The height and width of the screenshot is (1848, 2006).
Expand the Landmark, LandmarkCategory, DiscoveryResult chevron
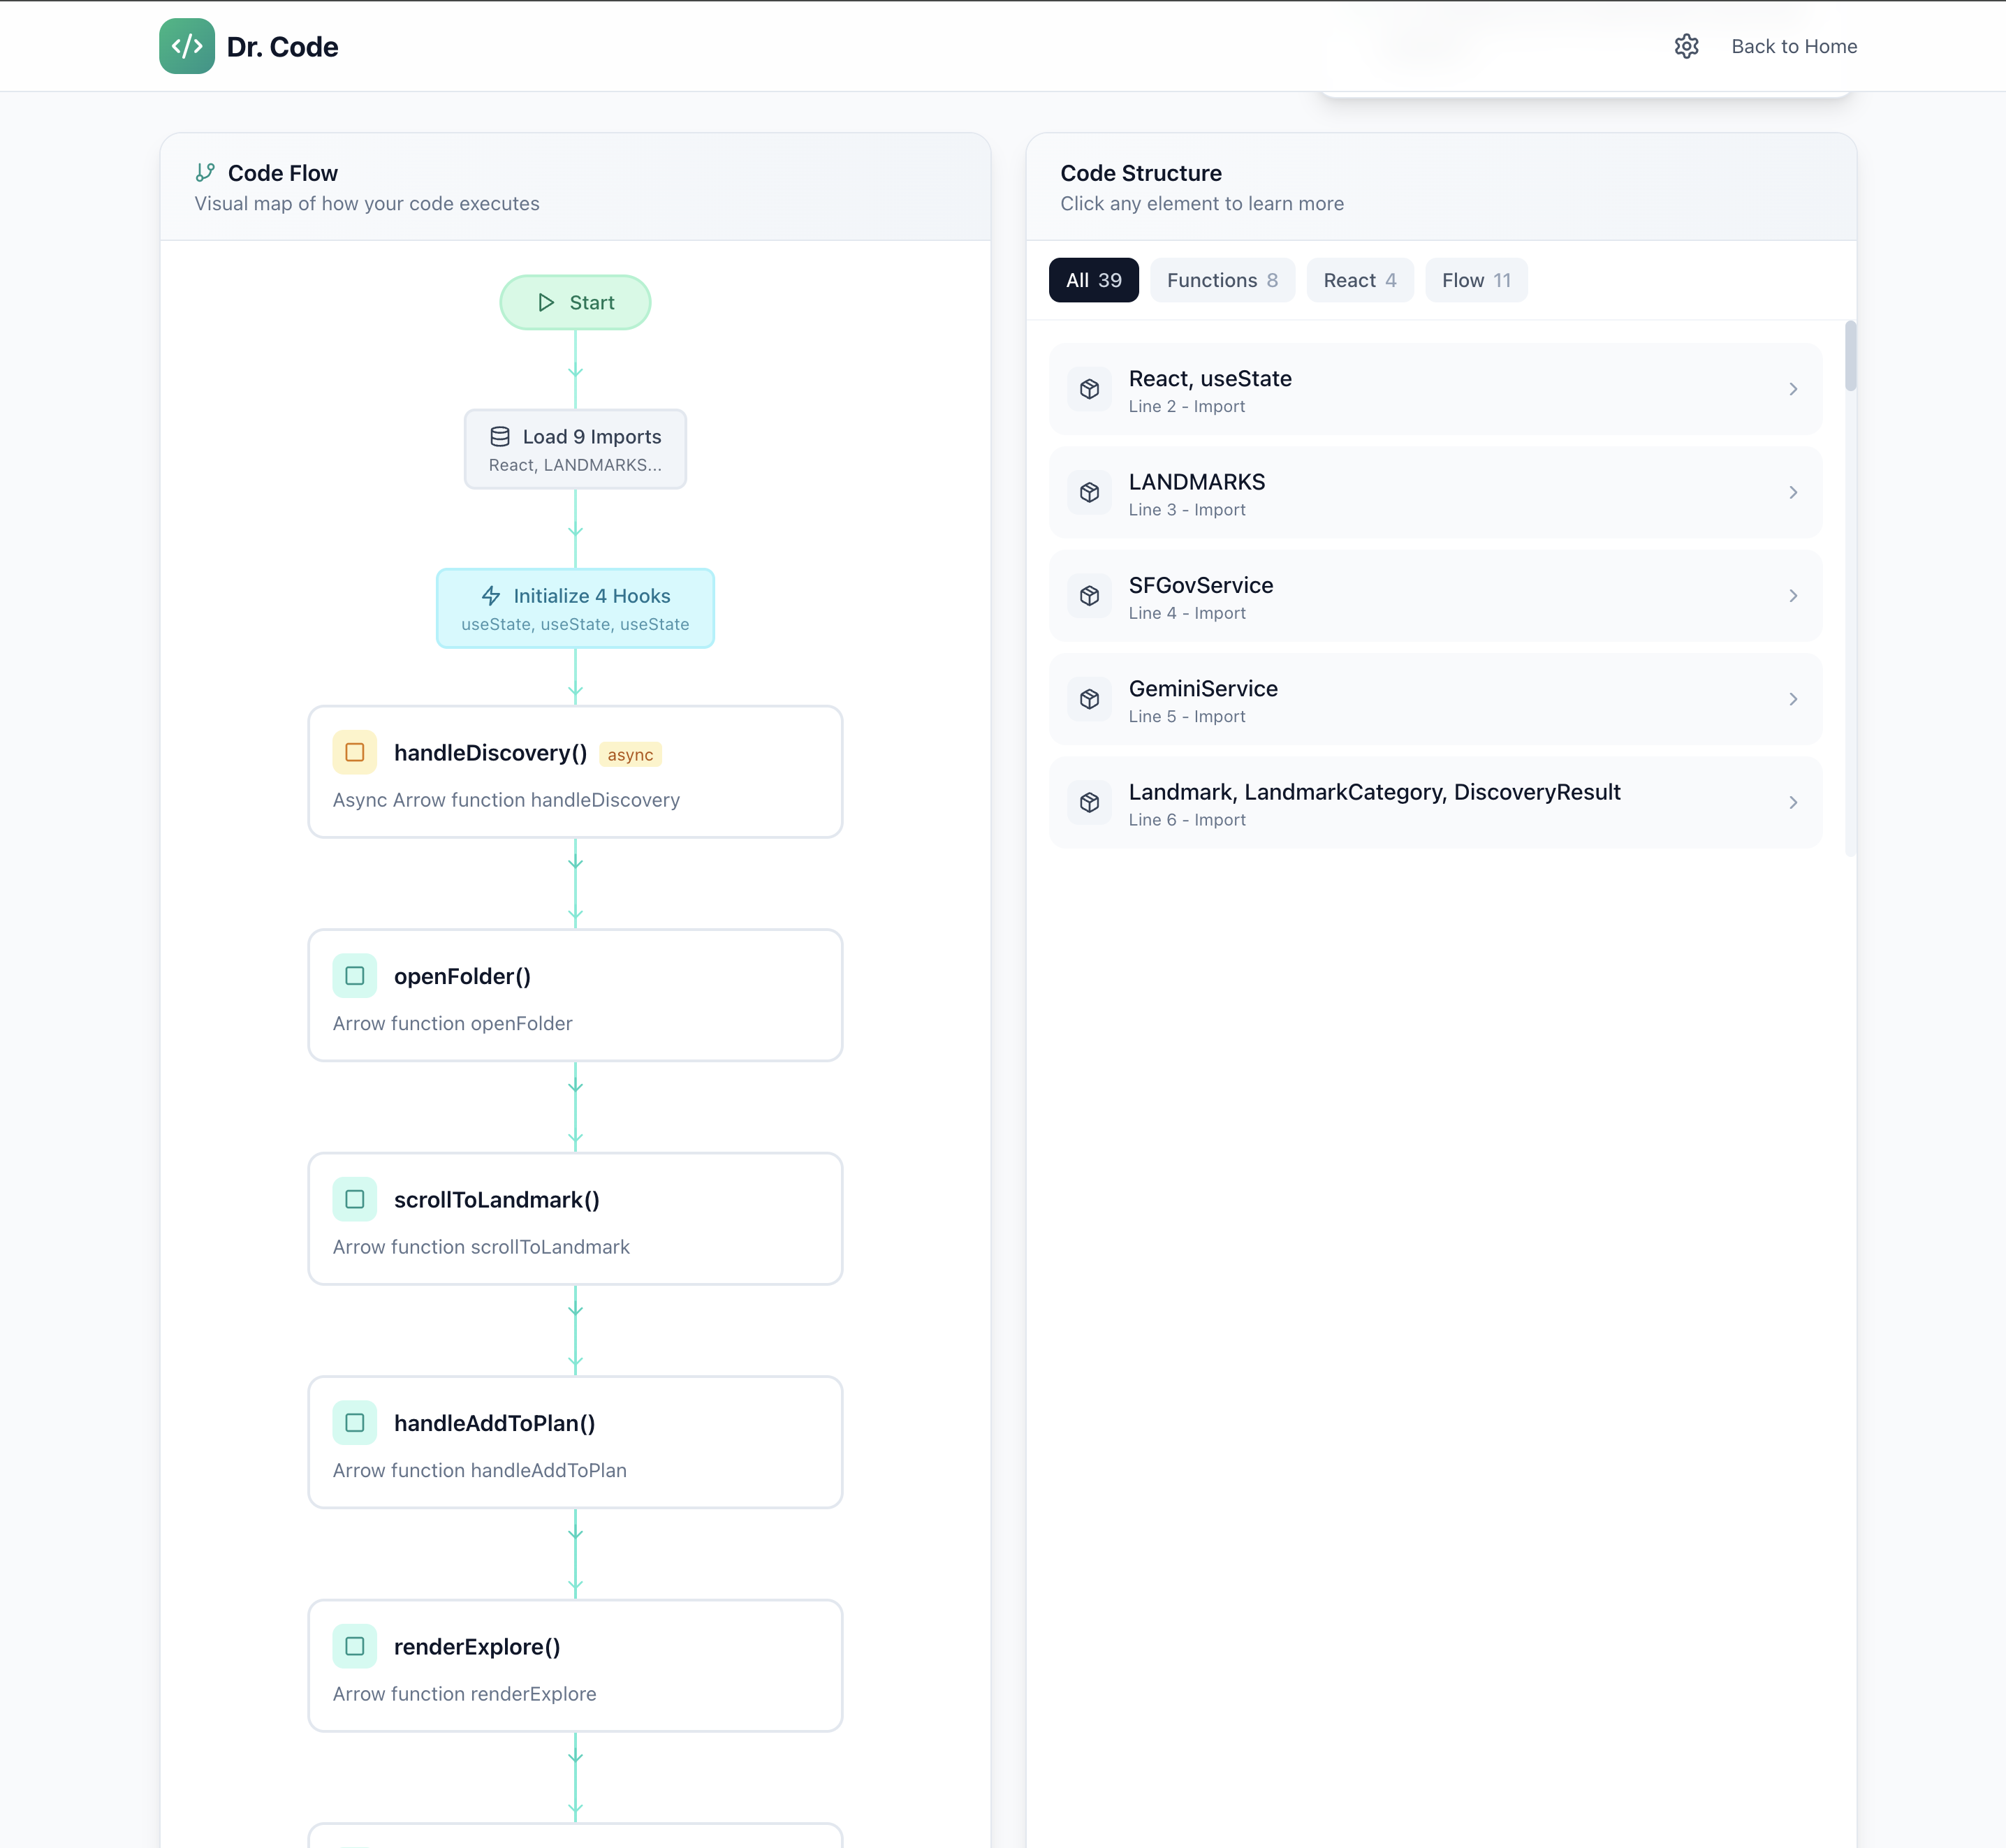click(x=1792, y=802)
